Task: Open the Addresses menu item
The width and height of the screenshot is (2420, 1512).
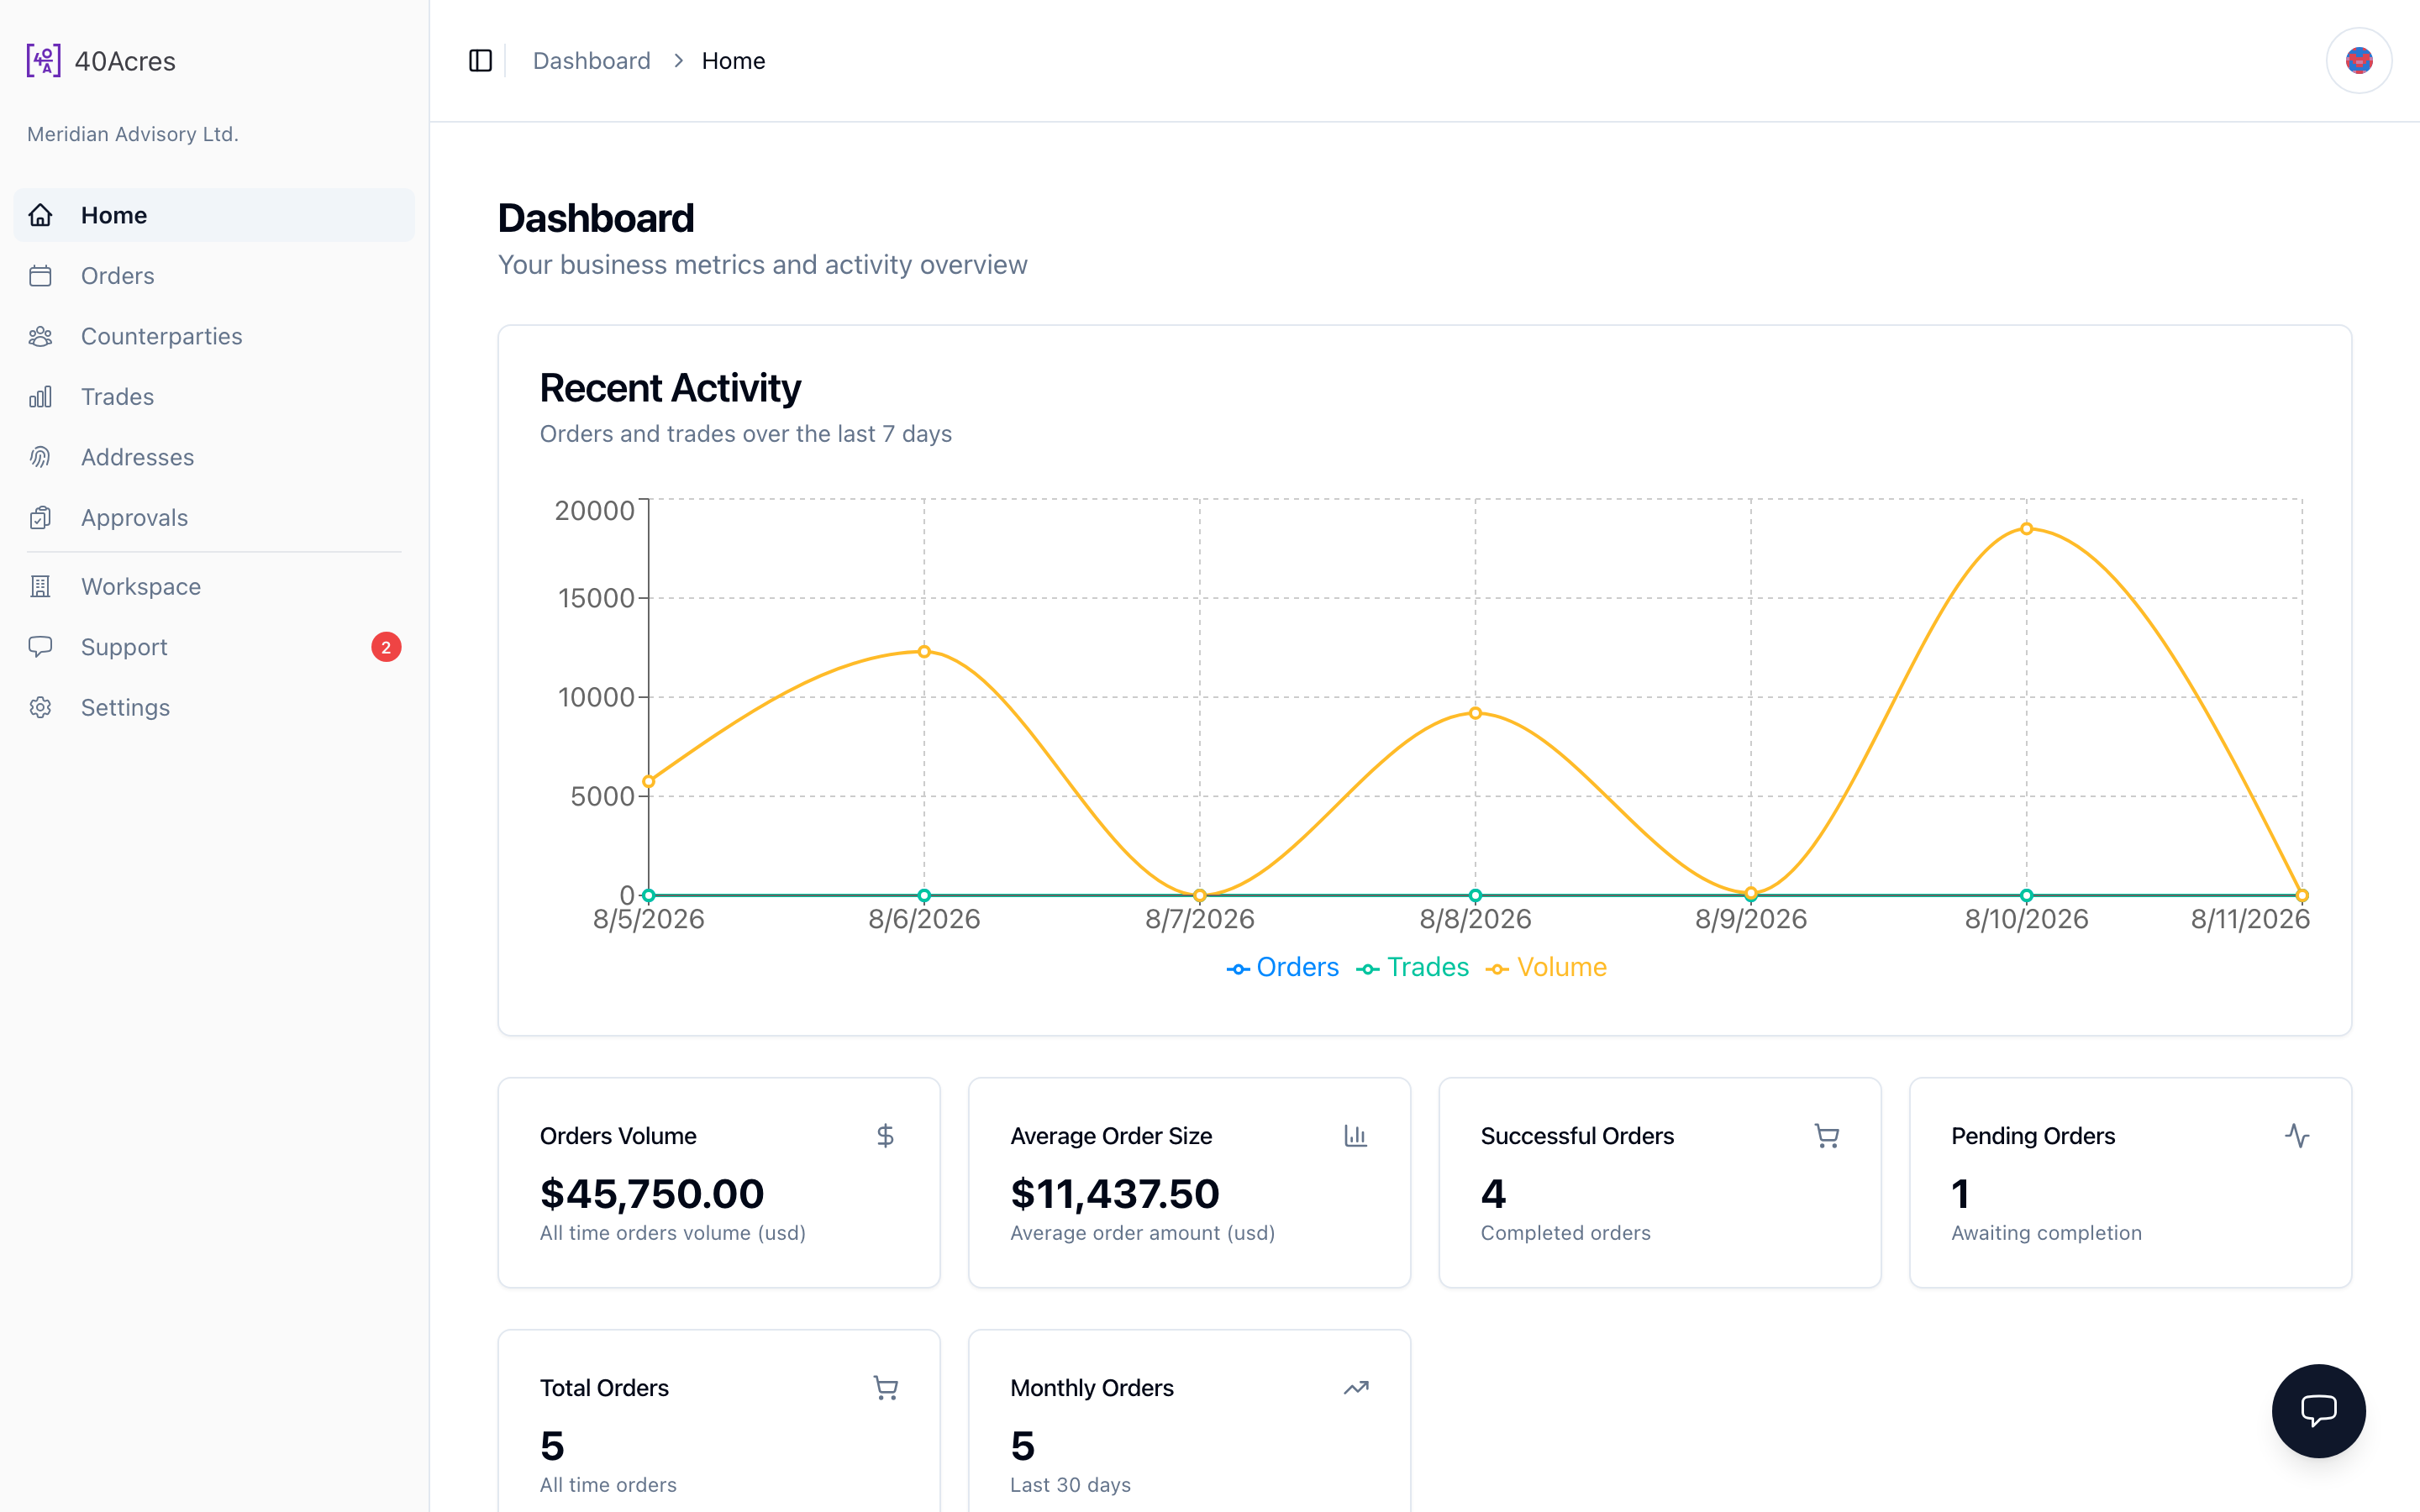Action: (214, 457)
